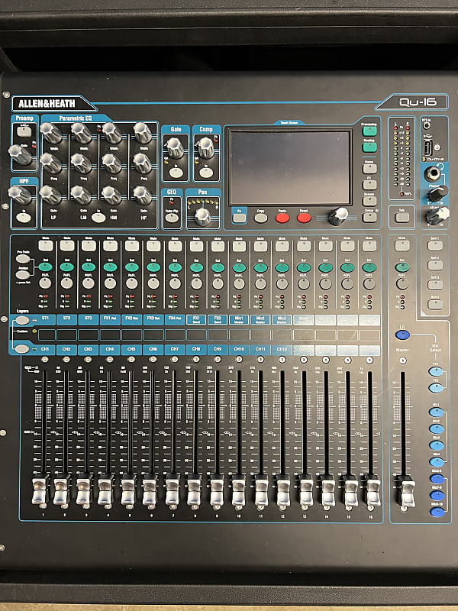Toggle the Preamp 48V phantom key

[x=24, y=131]
